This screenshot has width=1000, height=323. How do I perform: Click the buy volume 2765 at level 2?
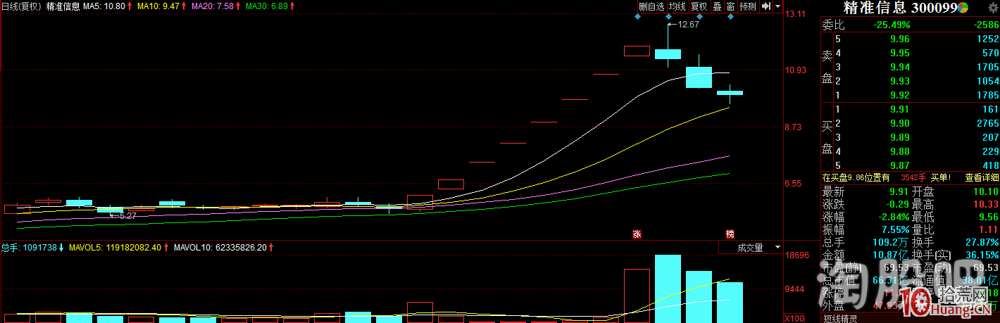click(x=987, y=123)
